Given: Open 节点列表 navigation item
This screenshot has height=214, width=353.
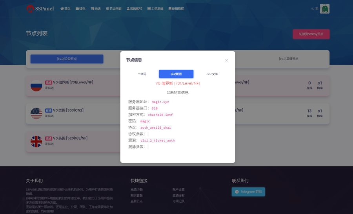Looking at the screenshot, I should [x=114, y=9].
